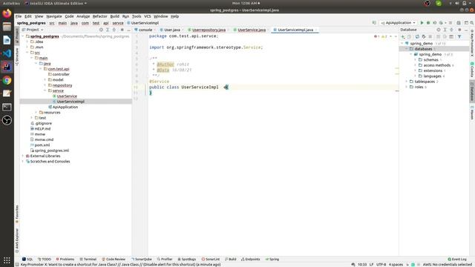This screenshot has height=267, width=475.
Task: Open the Refactor menu
Action: [x=99, y=16]
